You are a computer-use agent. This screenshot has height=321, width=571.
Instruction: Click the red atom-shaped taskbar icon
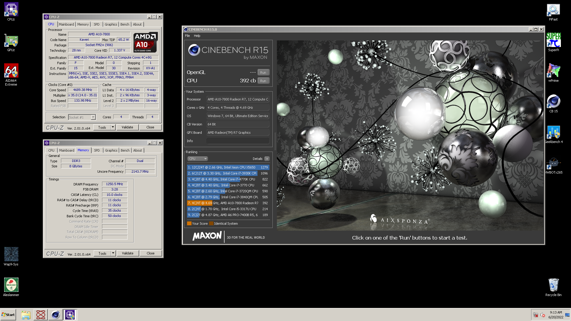coord(41,315)
